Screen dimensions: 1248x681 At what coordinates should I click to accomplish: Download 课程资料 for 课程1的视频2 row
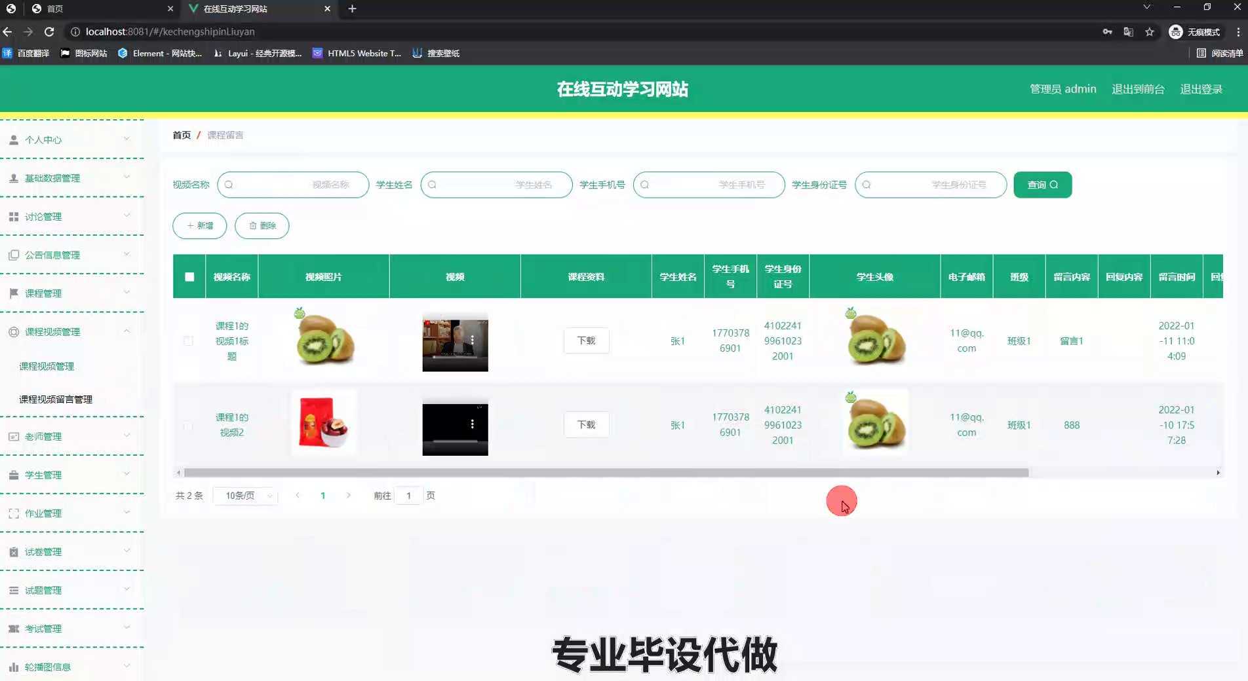pos(586,424)
